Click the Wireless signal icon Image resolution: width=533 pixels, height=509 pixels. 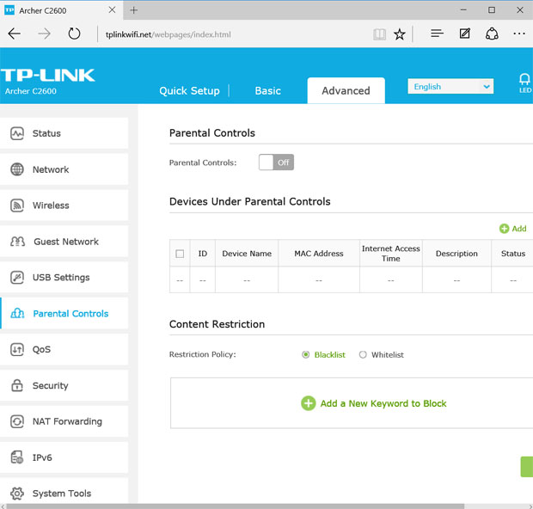pos(17,205)
